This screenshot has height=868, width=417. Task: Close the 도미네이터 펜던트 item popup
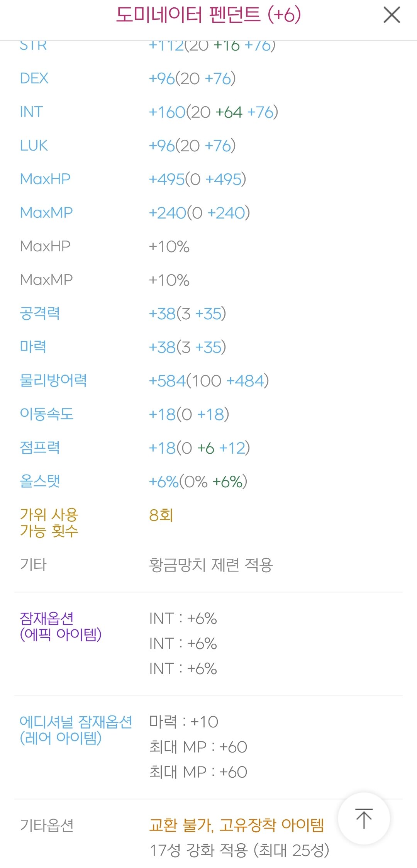392,15
